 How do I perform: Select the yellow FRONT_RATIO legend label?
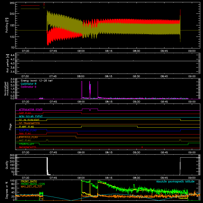click(29, 181)
